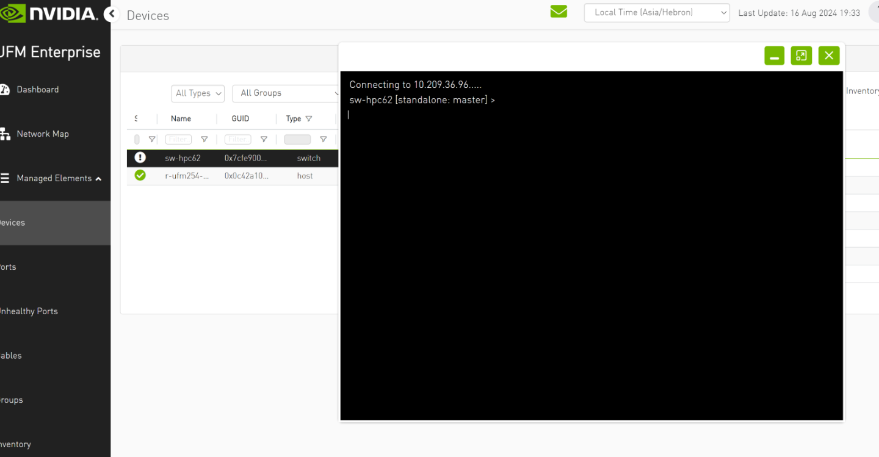Click the green check icon on r-ufm254 row

[x=140, y=175]
